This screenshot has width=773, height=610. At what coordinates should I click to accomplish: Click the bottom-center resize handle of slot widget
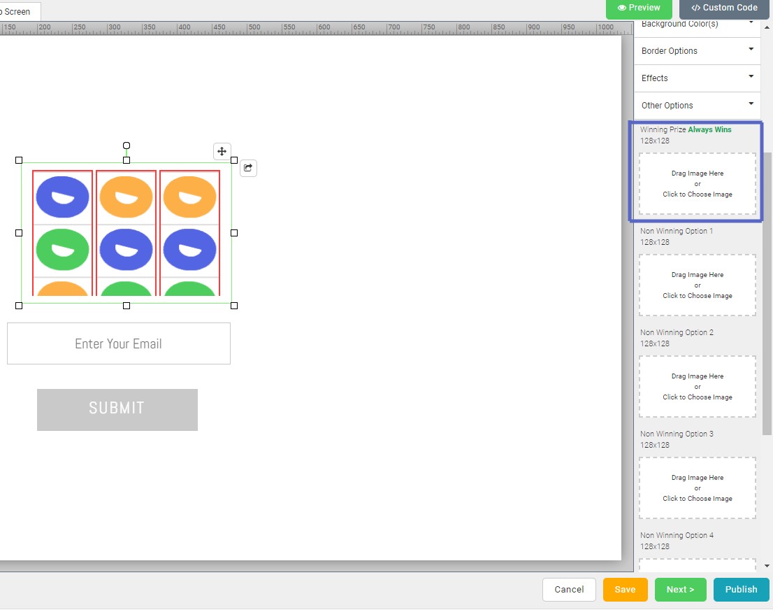tap(127, 306)
